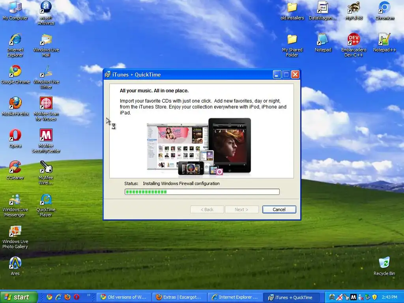
Task: Switch to 'Extras | Escargot...' taskbar window
Action: tap(180, 297)
